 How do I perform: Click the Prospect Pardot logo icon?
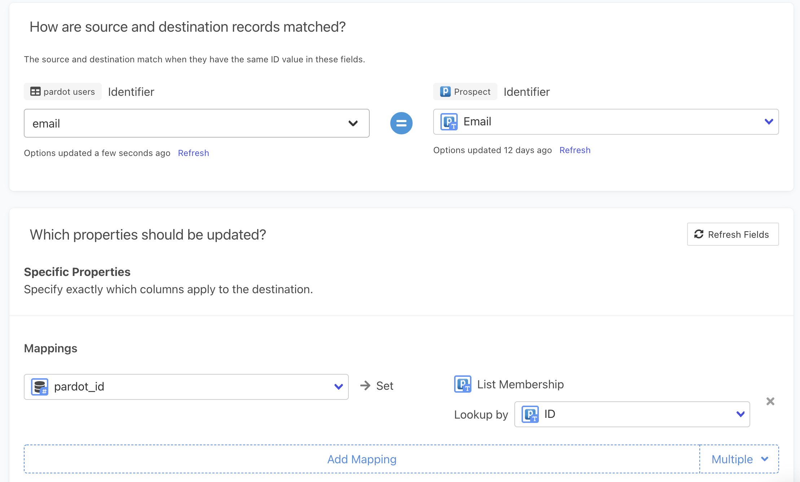click(x=445, y=92)
